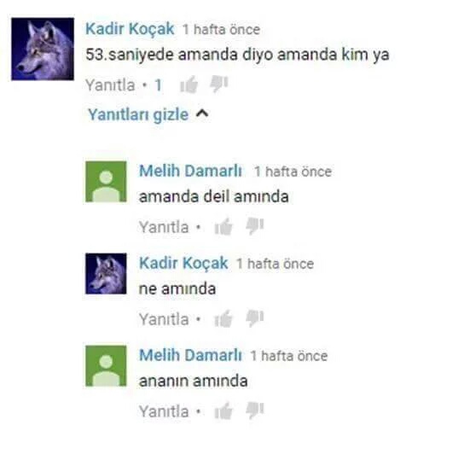The height and width of the screenshot is (460, 464).
Task: Dislike Kadir Koçak's top comment
Action: (219, 84)
